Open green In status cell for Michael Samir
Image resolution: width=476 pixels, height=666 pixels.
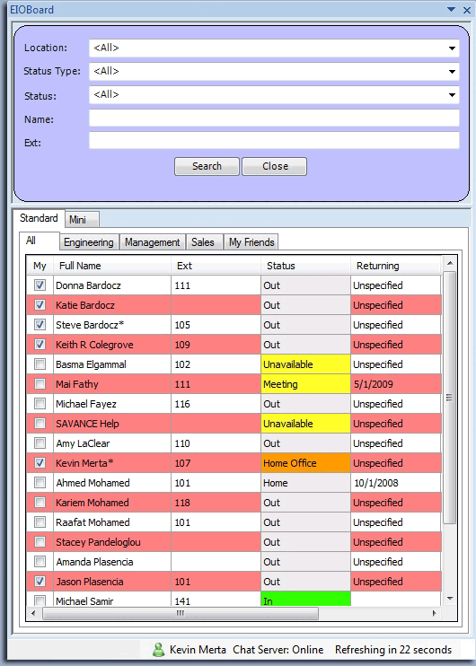coord(305,599)
